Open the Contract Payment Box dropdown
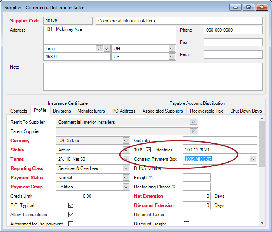This screenshot has height=232, width=272. click(253, 159)
